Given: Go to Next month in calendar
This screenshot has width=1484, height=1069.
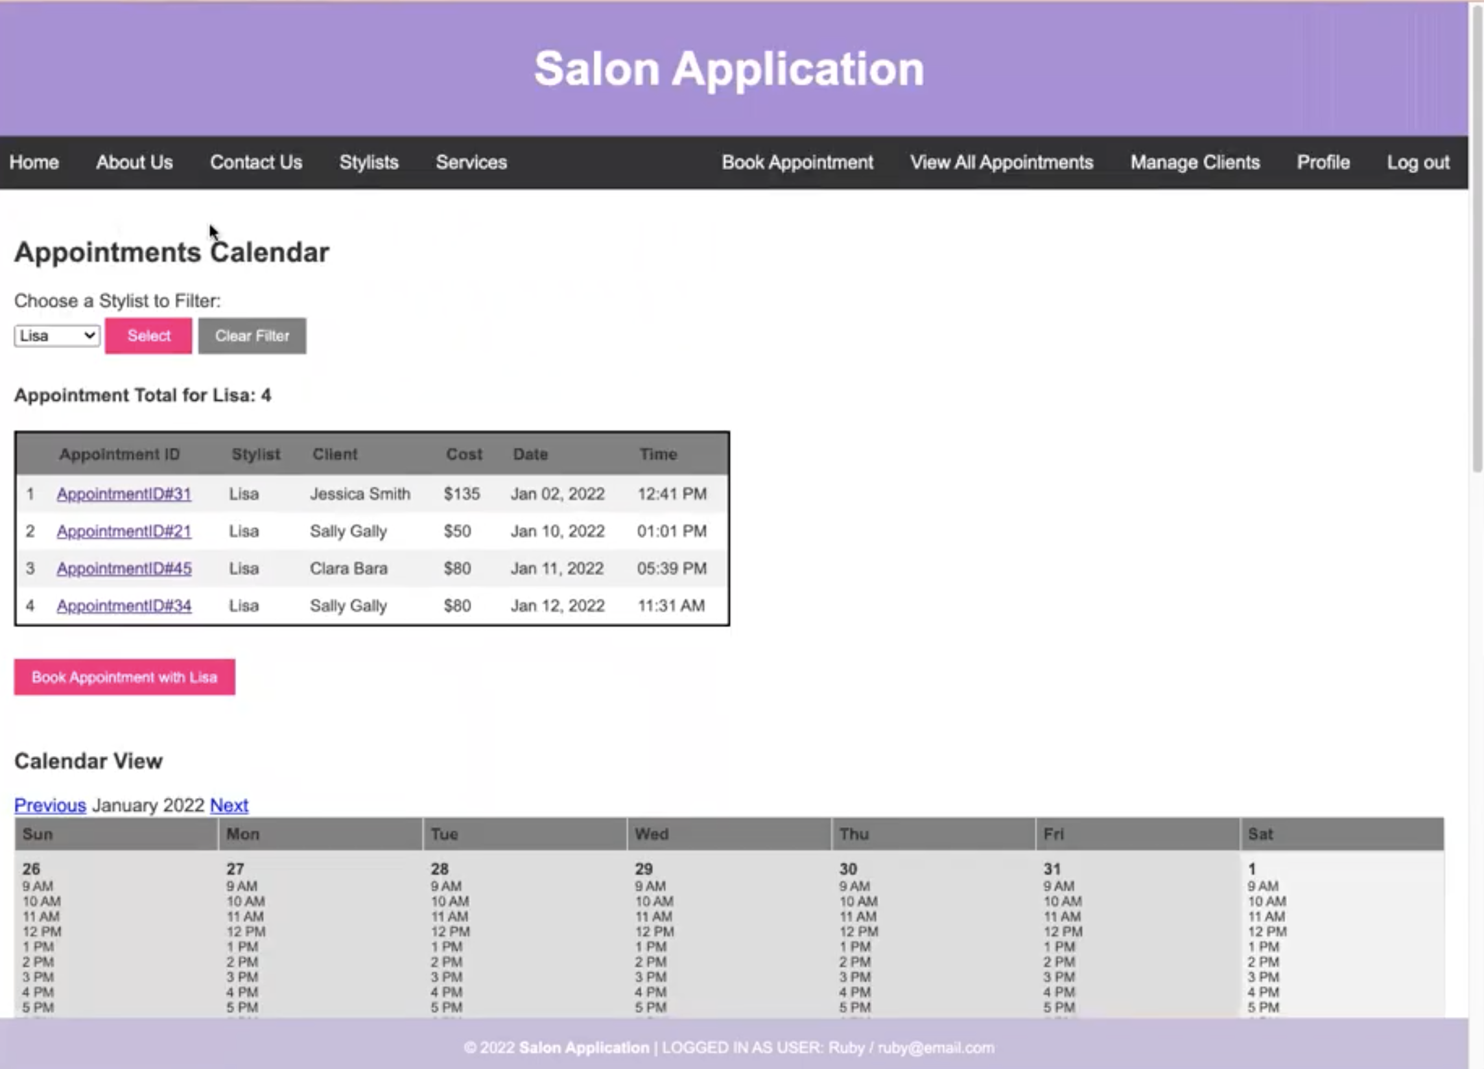Looking at the screenshot, I should point(228,805).
